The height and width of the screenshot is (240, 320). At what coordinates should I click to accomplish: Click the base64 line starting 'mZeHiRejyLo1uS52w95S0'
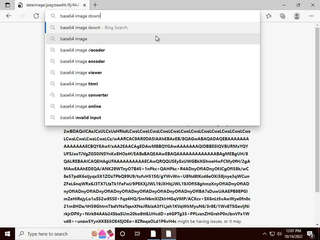[x=157, y=199]
